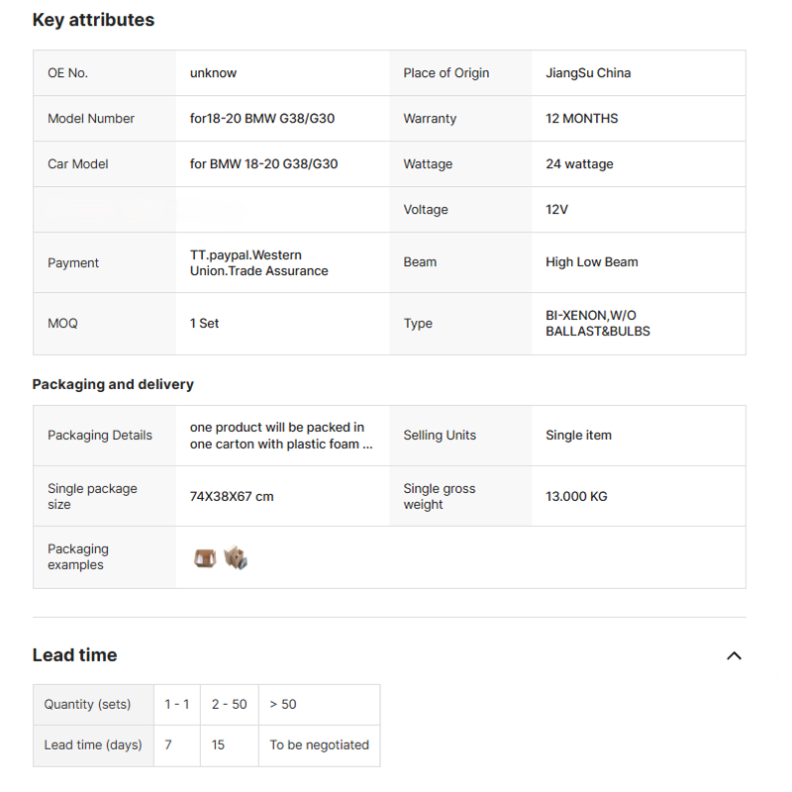This screenshot has width=792, height=792.
Task: Open the first packaging example thumbnail
Action: click(205, 558)
